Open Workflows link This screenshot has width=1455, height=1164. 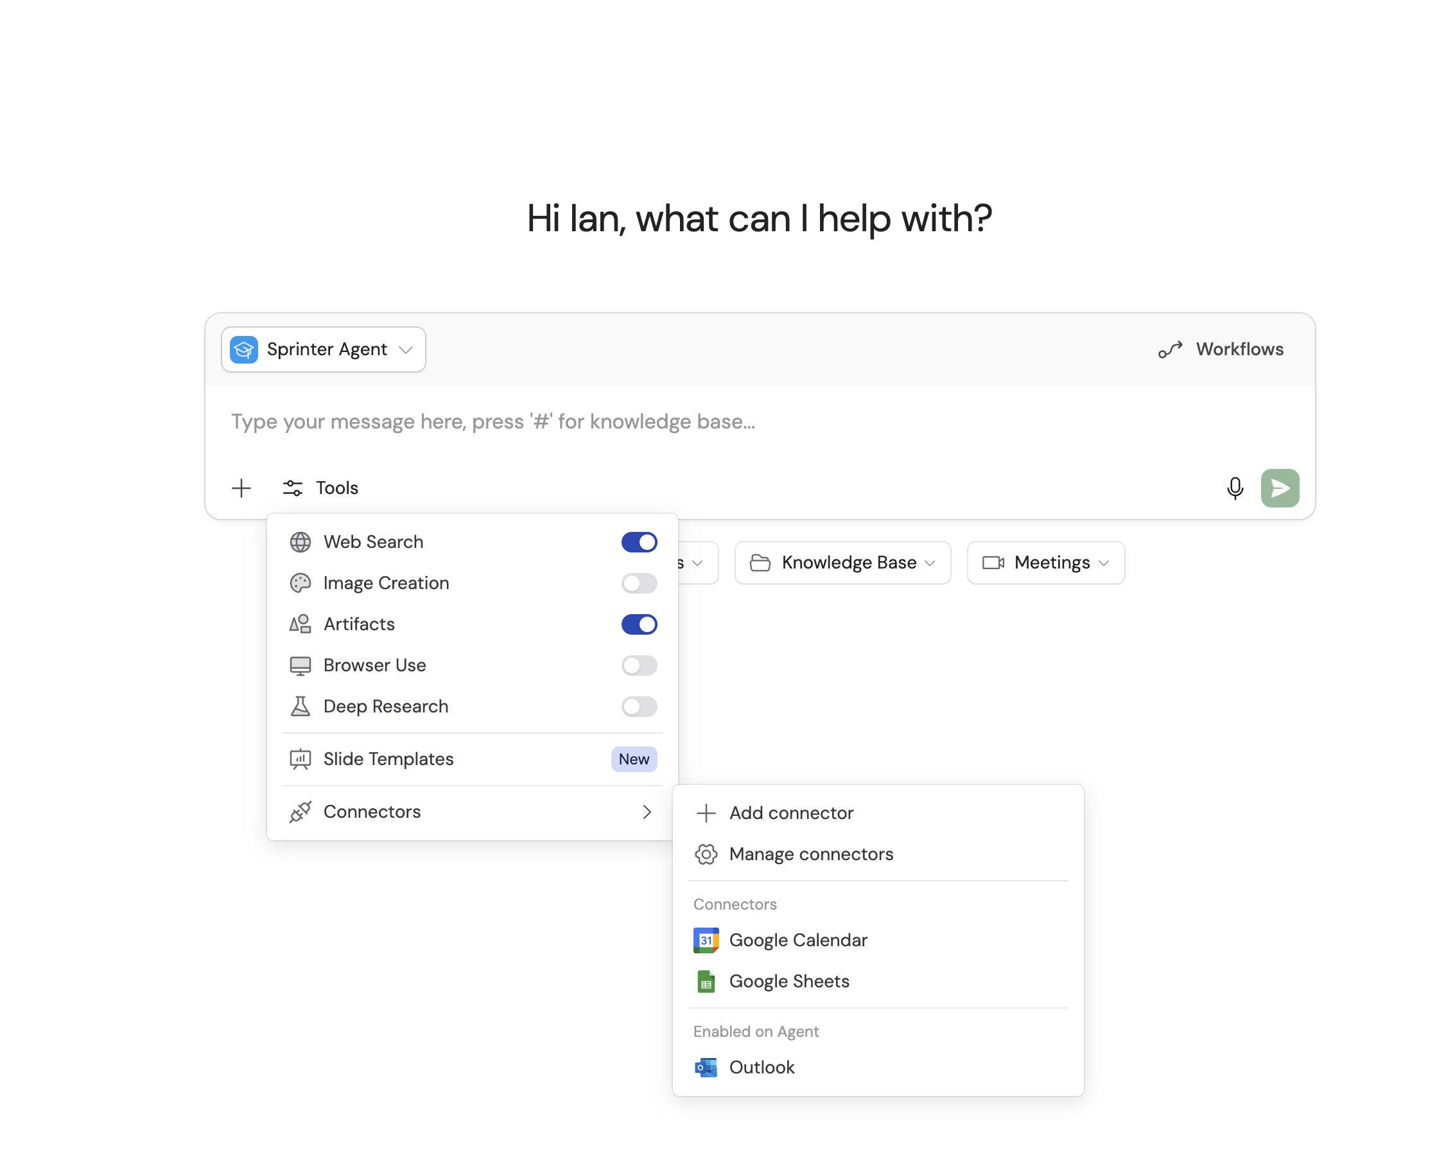click(1220, 349)
